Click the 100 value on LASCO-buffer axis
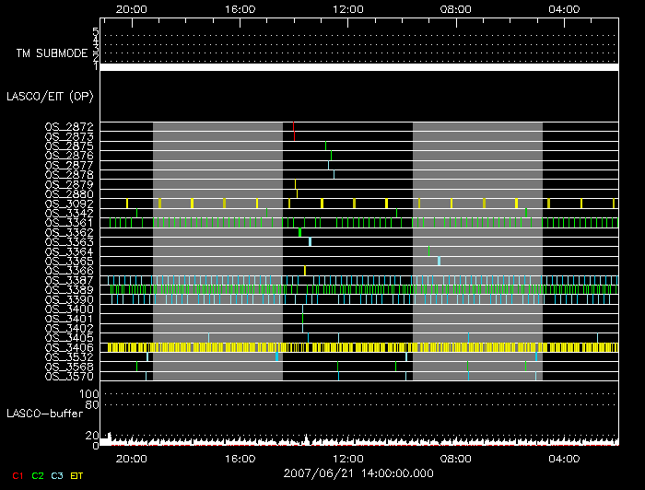This screenshot has height=490, width=645. [x=91, y=394]
